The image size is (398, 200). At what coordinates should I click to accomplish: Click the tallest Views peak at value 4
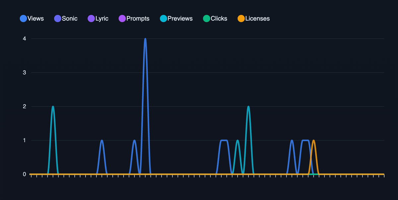(145, 39)
